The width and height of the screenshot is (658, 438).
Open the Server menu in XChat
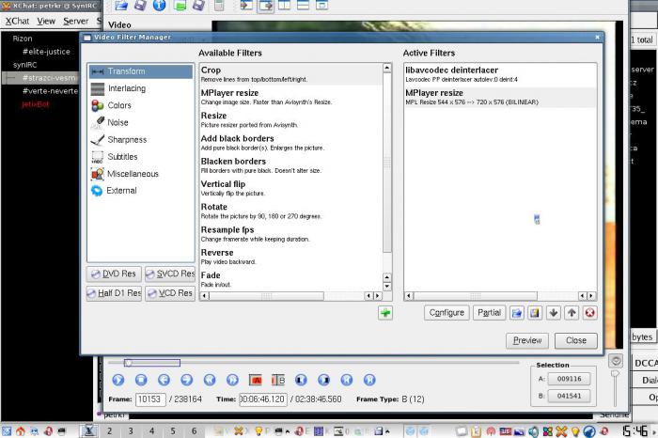click(76, 21)
